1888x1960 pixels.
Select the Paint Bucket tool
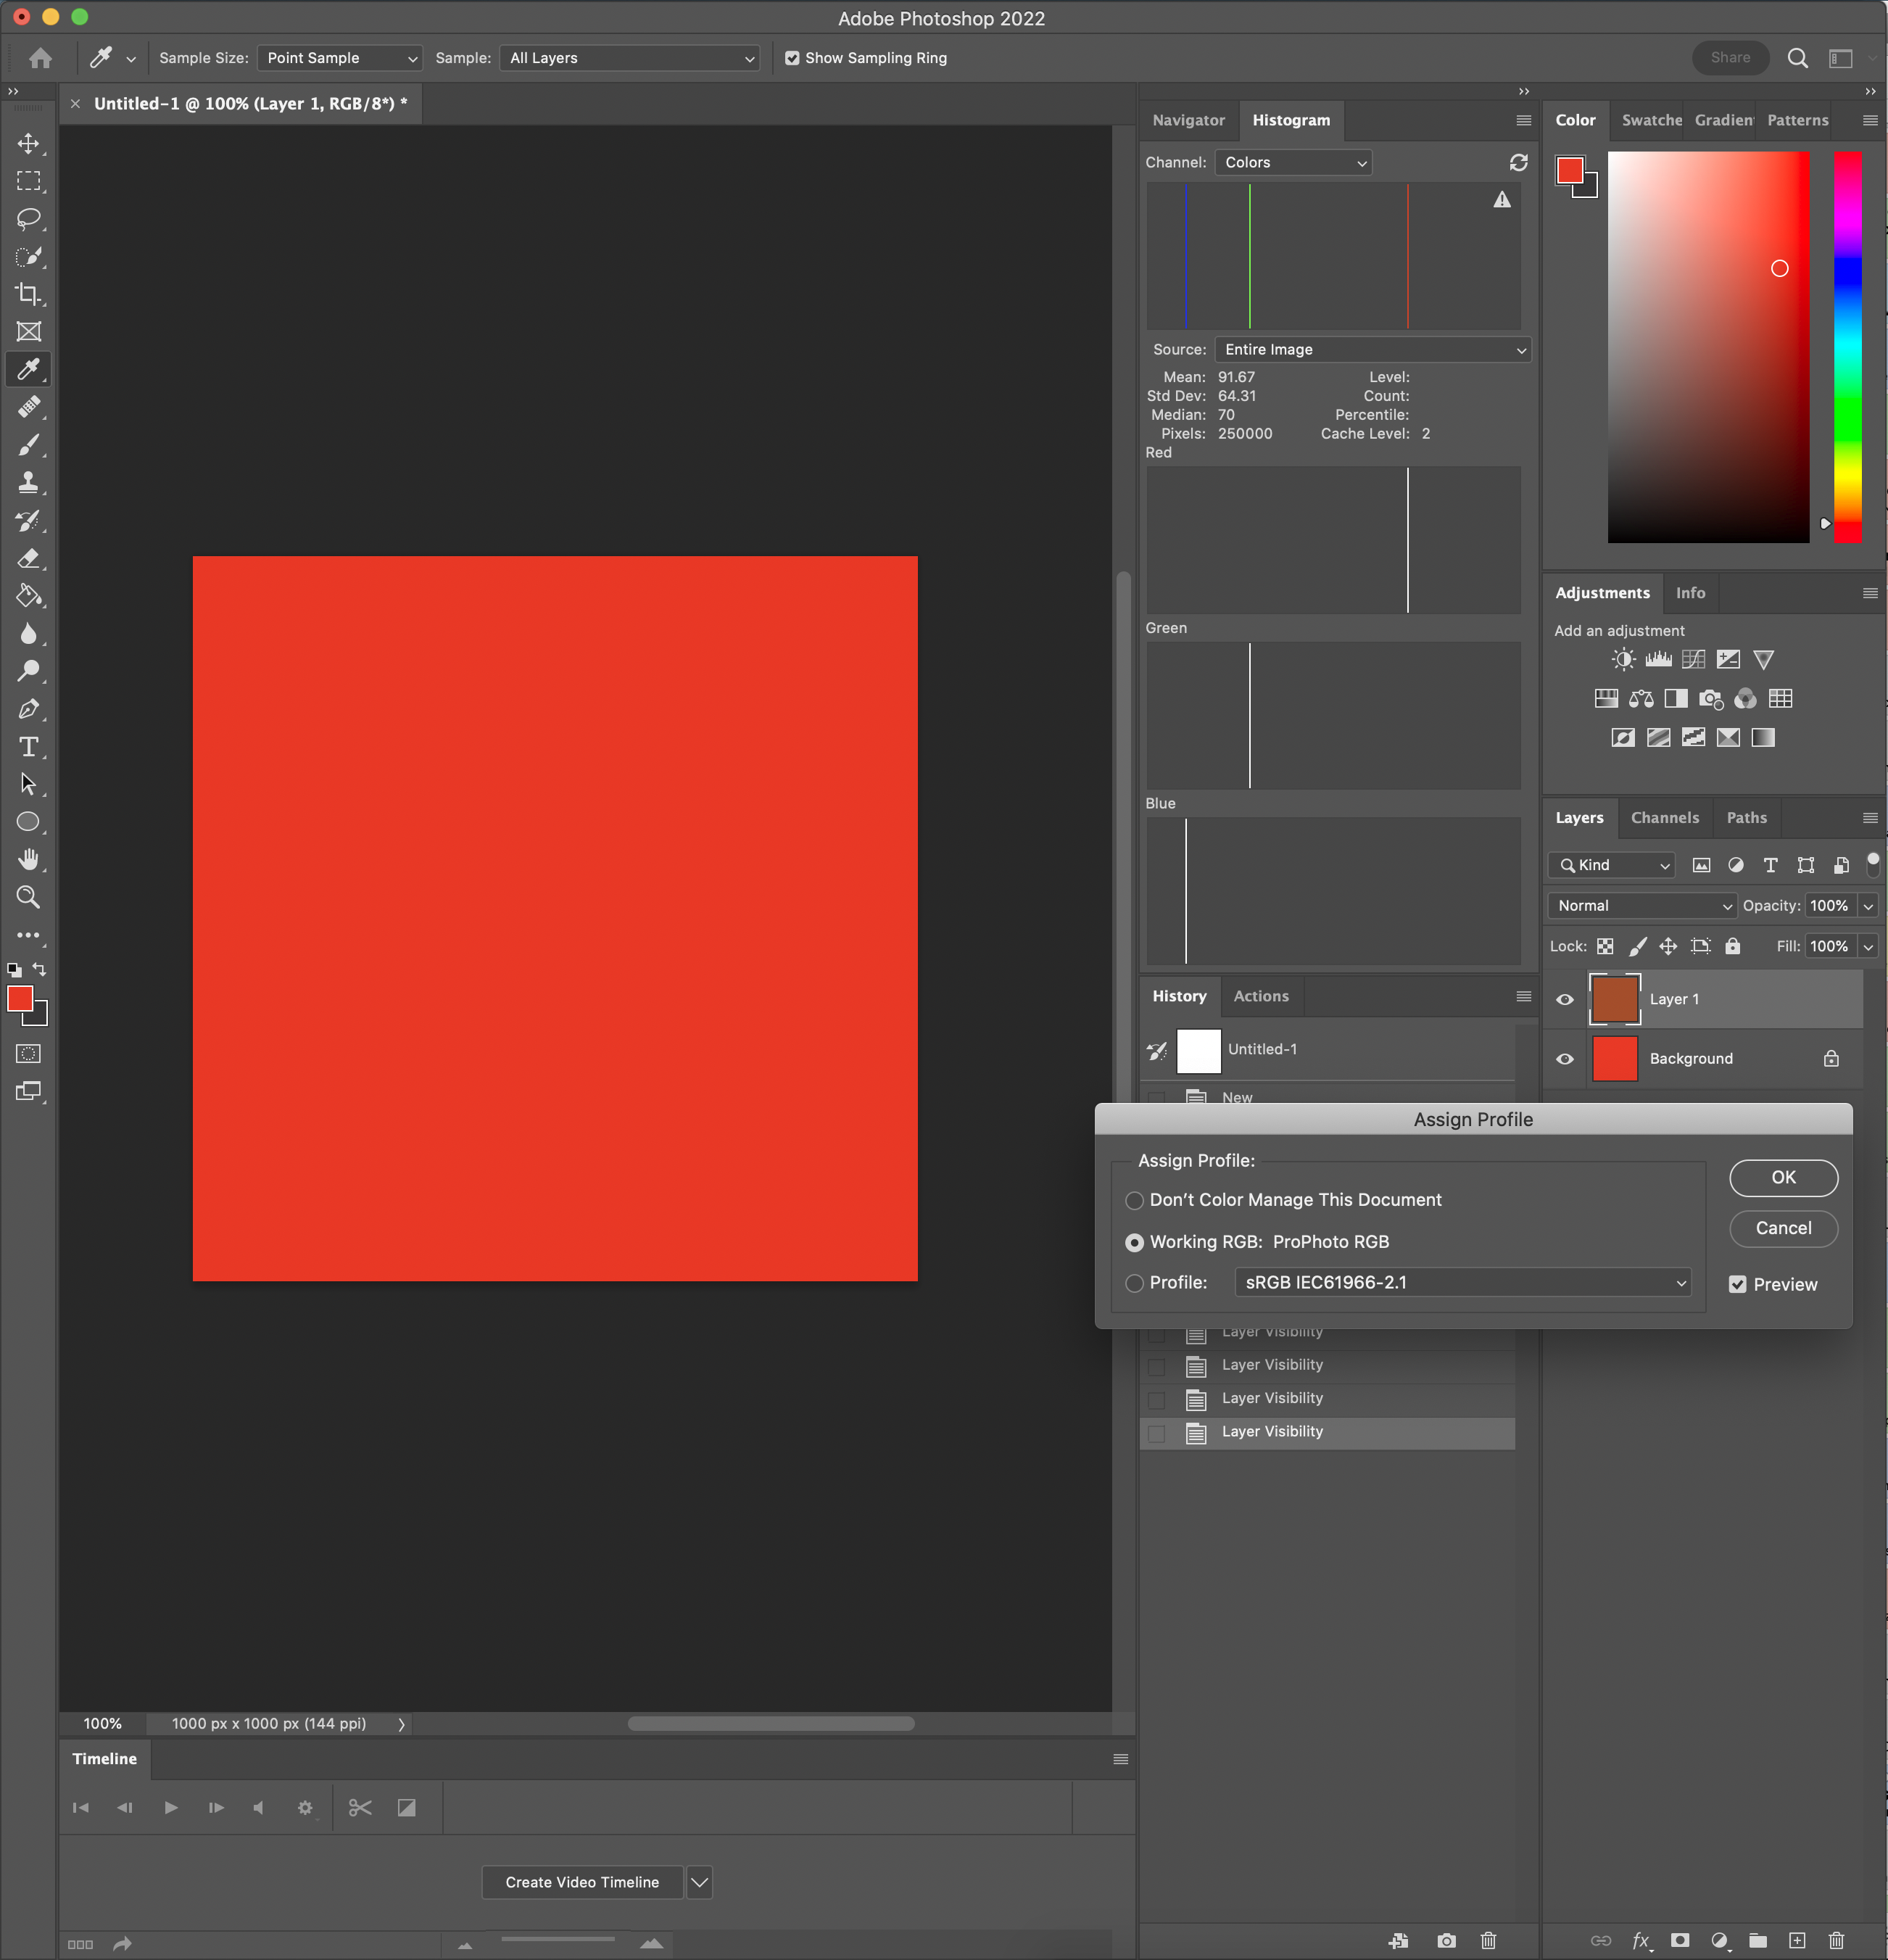28,596
